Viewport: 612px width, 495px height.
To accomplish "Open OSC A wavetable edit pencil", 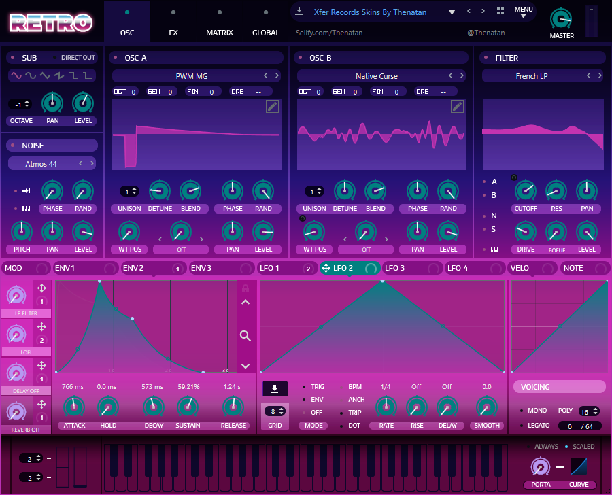I will [272, 106].
